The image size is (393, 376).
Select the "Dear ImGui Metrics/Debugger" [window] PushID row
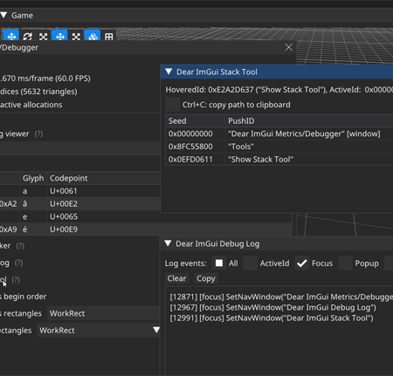(x=304, y=133)
